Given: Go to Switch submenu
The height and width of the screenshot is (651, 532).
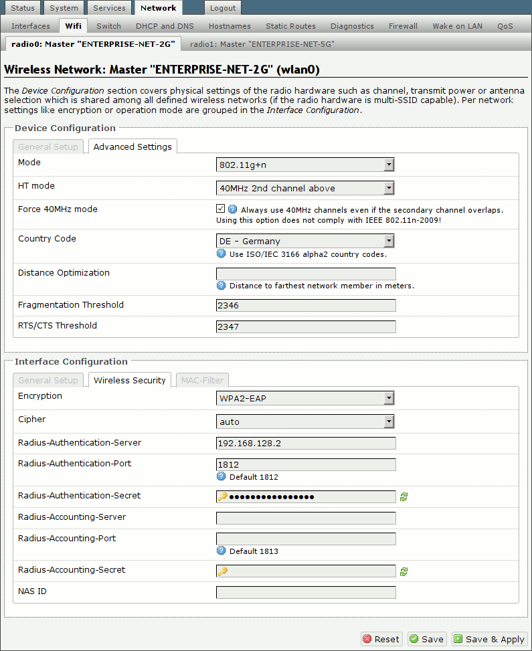Looking at the screenshot, I should tap(109, 25).
